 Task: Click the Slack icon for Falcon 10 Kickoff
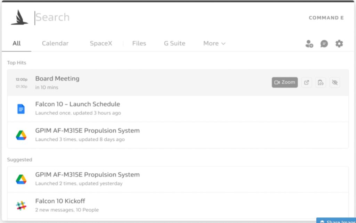click(x=21, y=206)
